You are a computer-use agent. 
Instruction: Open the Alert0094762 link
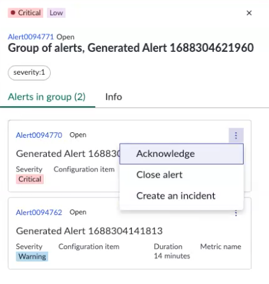click(x=39, y=213)
